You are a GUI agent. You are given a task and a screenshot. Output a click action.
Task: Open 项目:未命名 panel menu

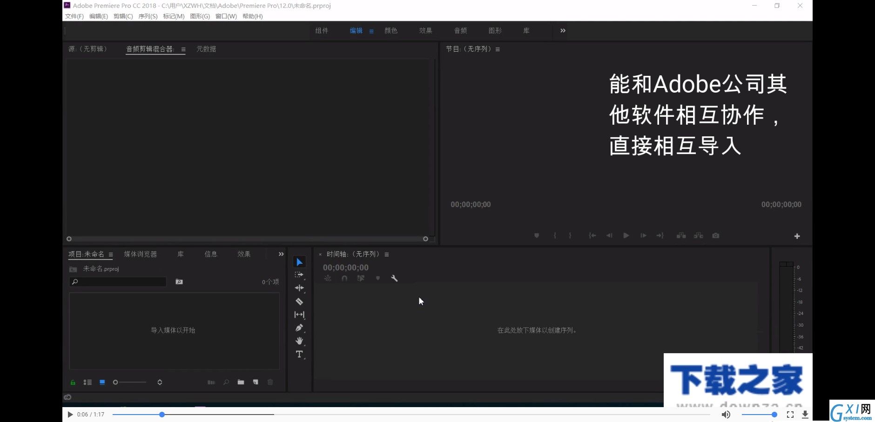pos(111,255)
